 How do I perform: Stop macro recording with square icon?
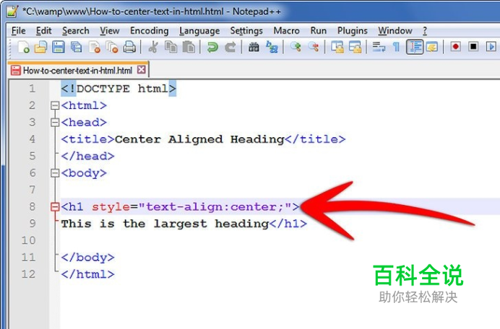473,47
